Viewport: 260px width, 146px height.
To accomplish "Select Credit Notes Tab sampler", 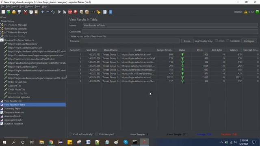I will point(16,90).
